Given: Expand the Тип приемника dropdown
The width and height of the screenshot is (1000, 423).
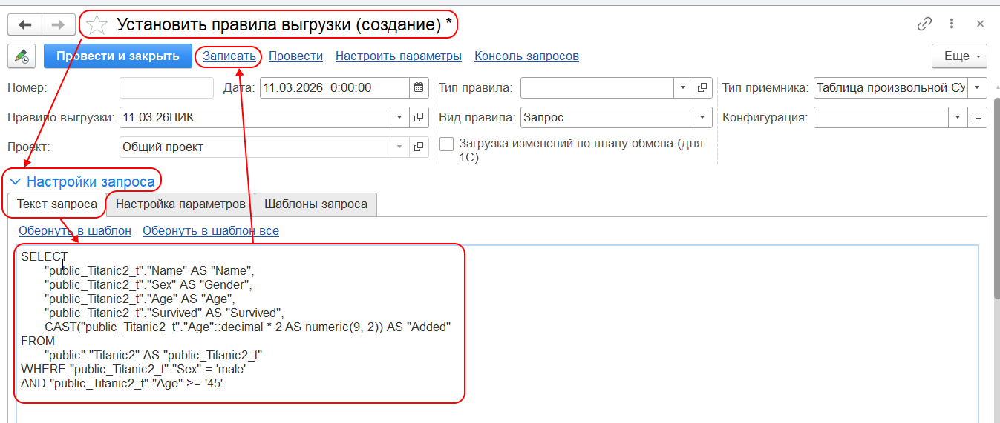Looking at the screenshot, I should (978, 87).
